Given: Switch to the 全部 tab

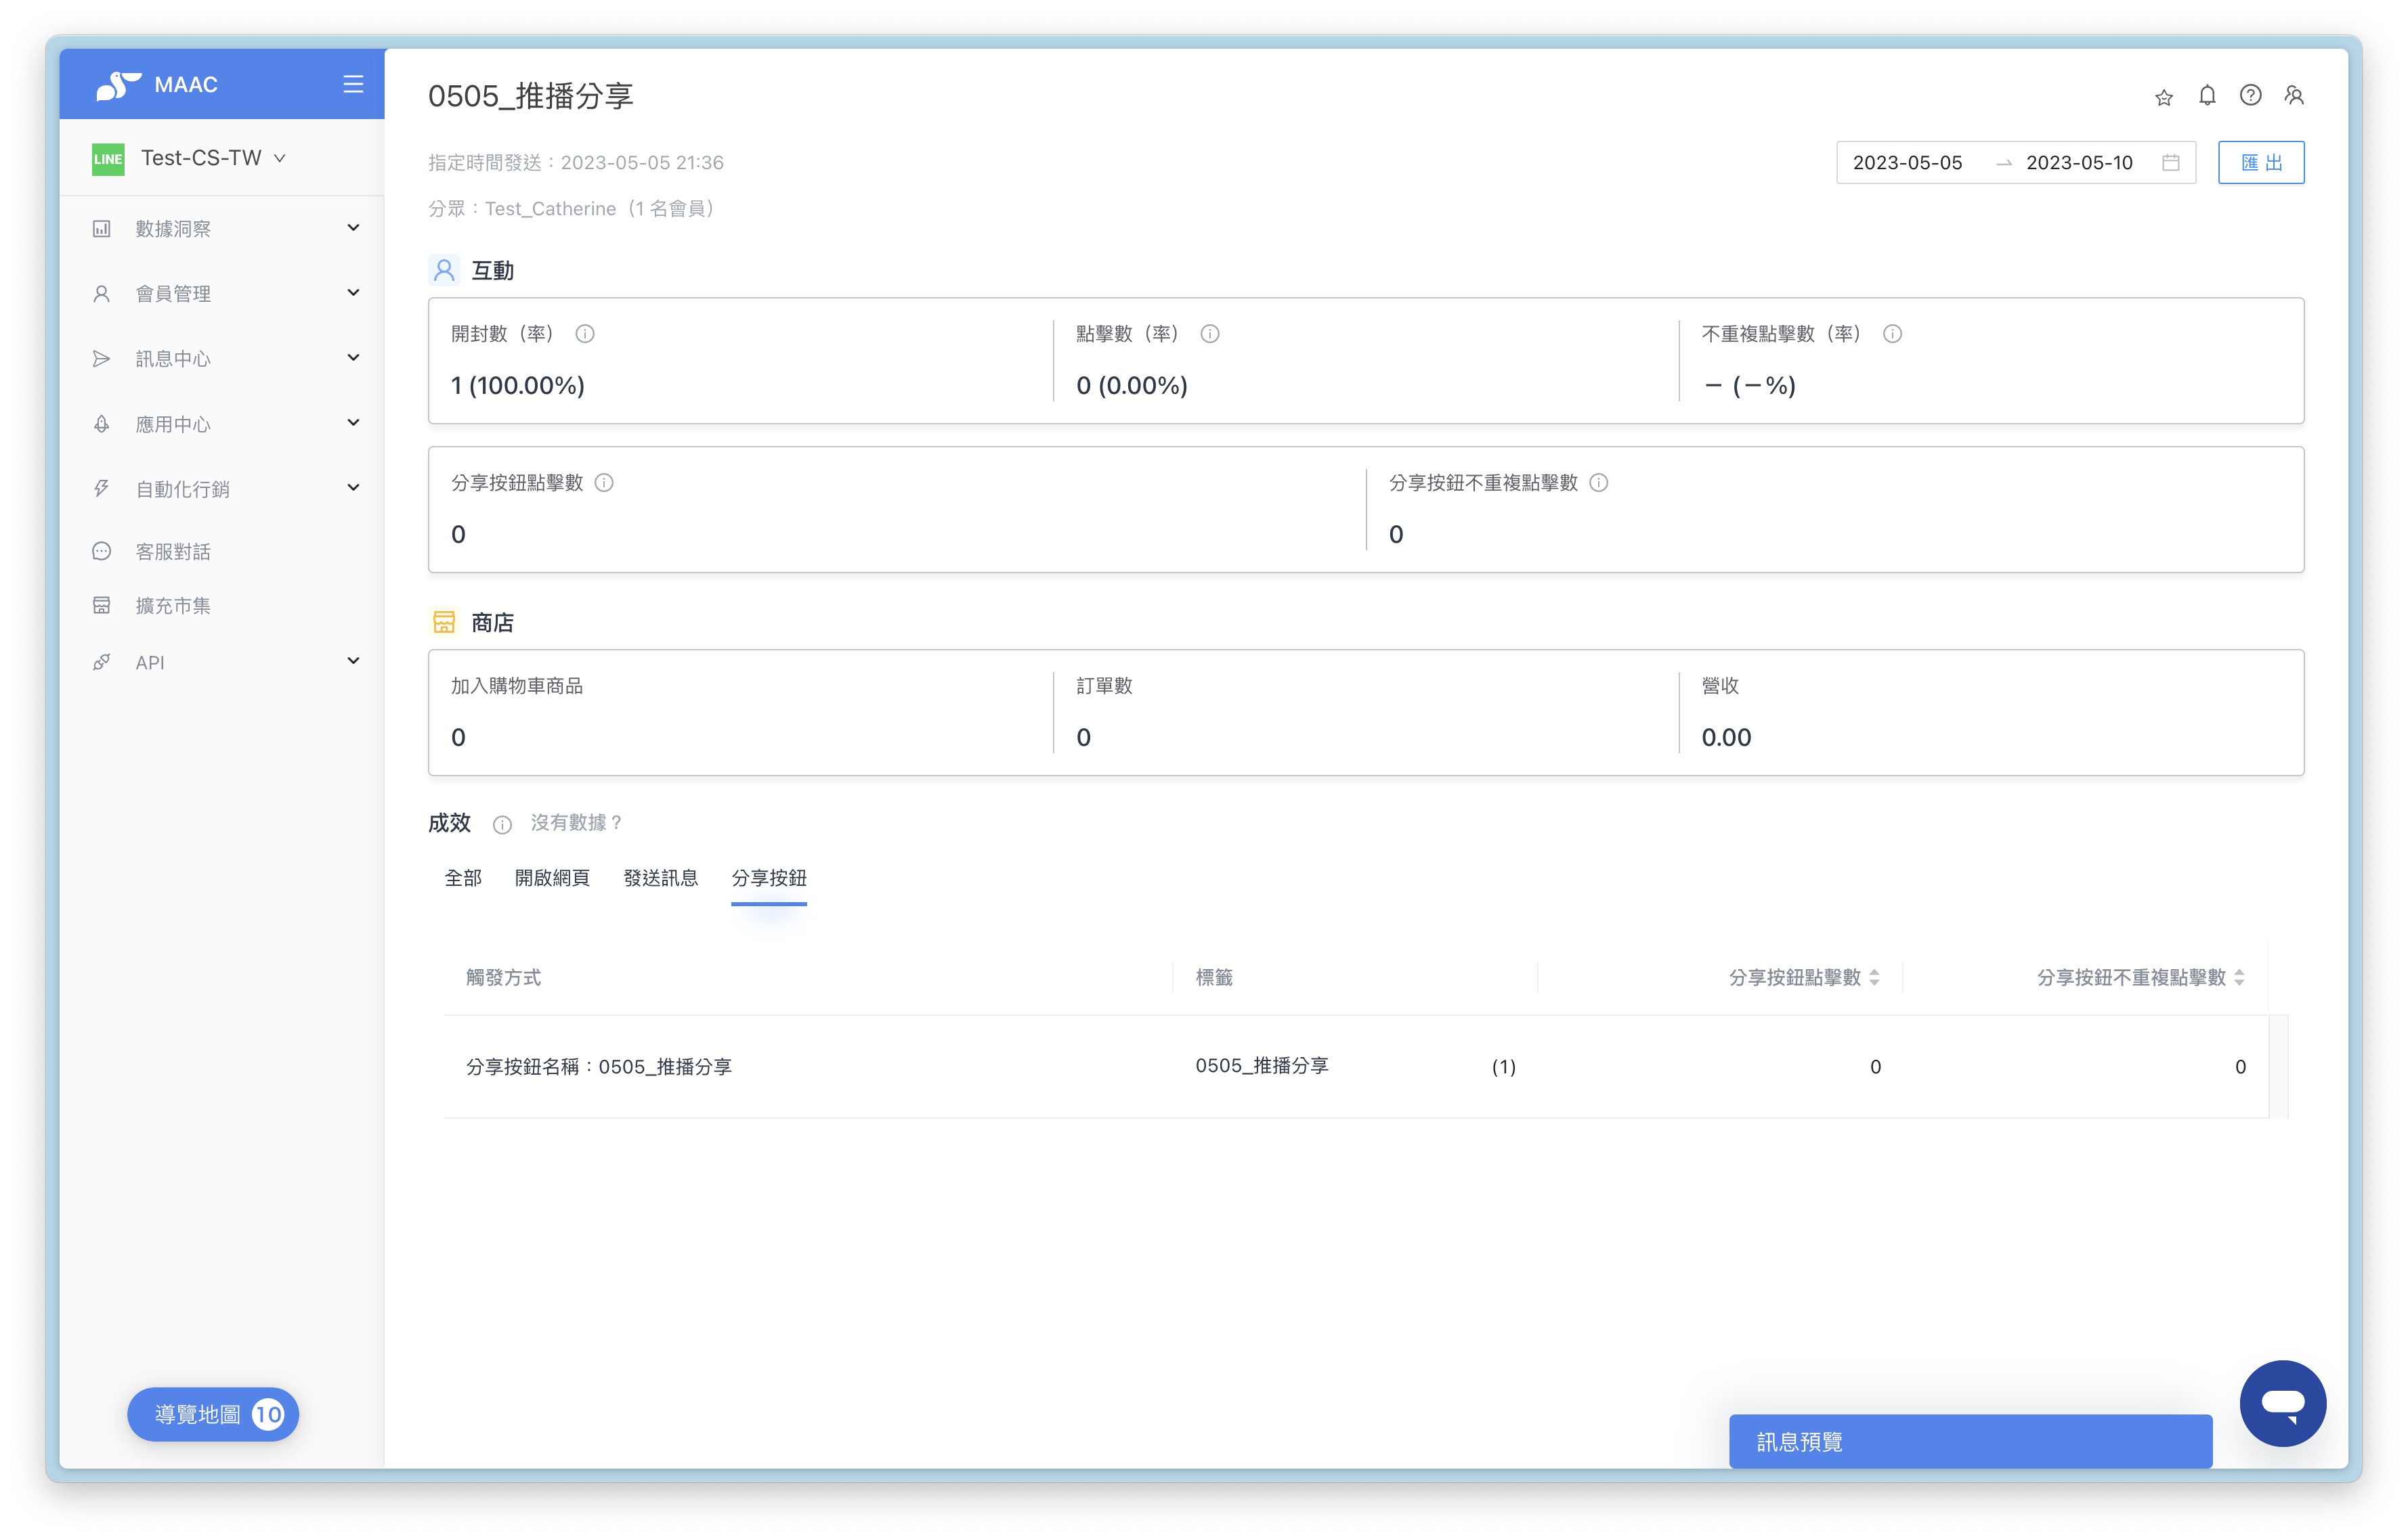Looking at the screenshot, I should pos(463,878).
